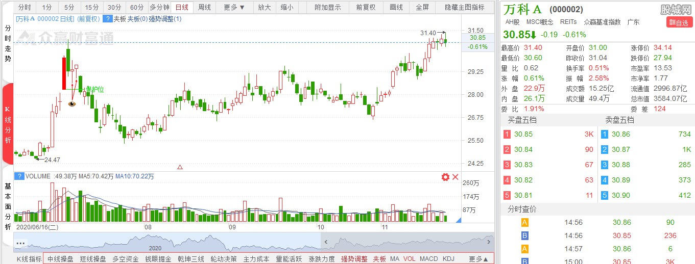Open 附加显示 overlay options
Viewport: 695px width, 264px height.
tap(327, 8)
